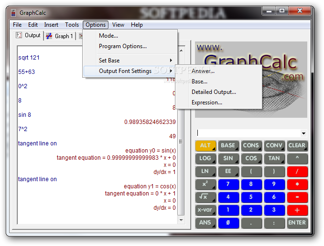
Task: Open the Insert menu
Action: 51,25
